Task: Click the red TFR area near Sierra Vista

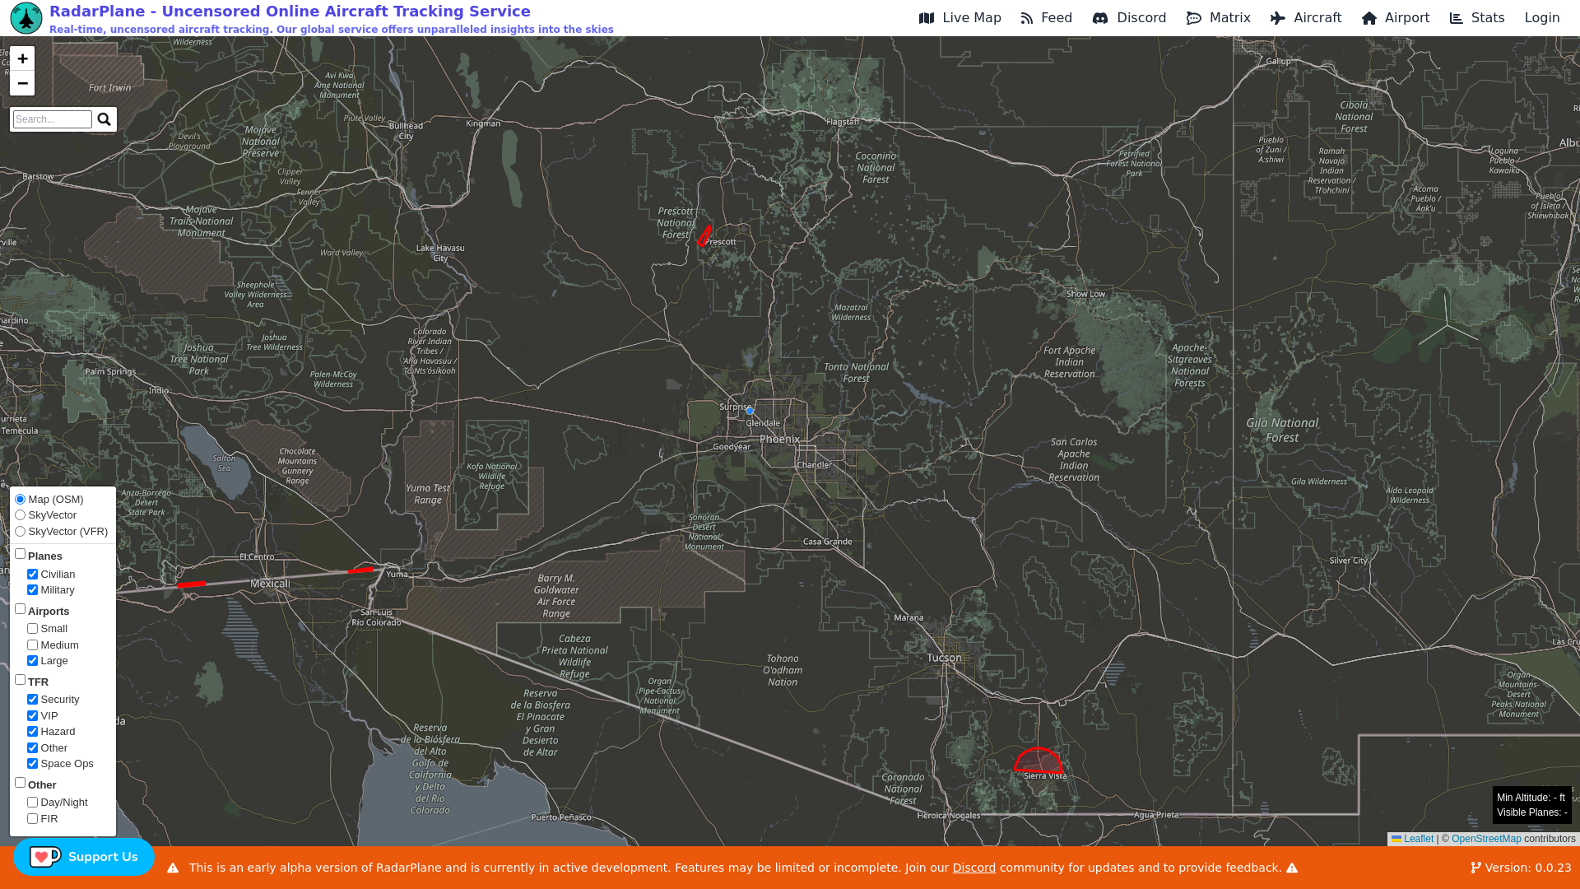Action: pos(1039,761)
